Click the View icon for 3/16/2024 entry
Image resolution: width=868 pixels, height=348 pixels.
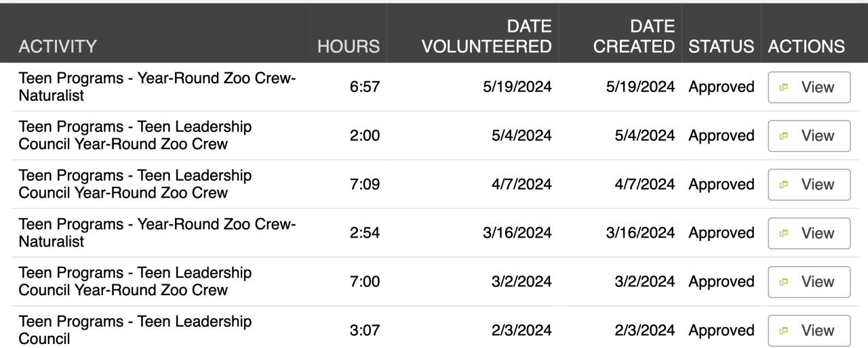[x=784, y=234]
